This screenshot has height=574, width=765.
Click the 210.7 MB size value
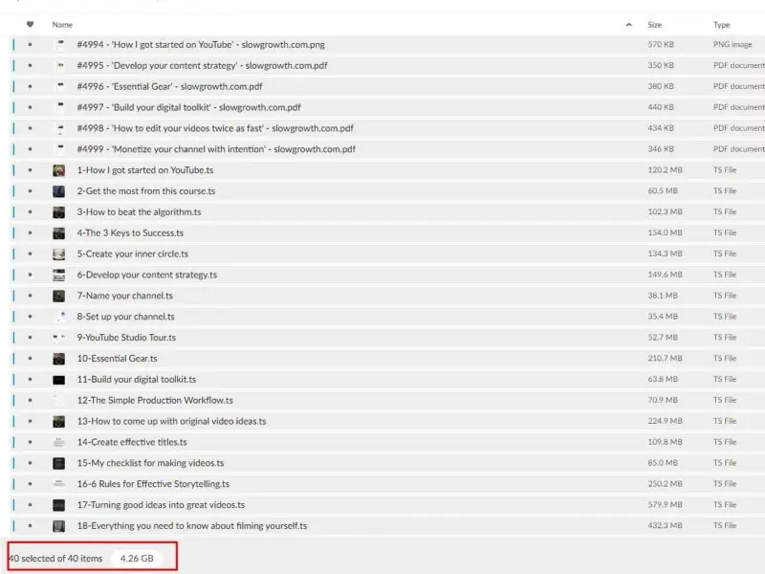point(665,358)
